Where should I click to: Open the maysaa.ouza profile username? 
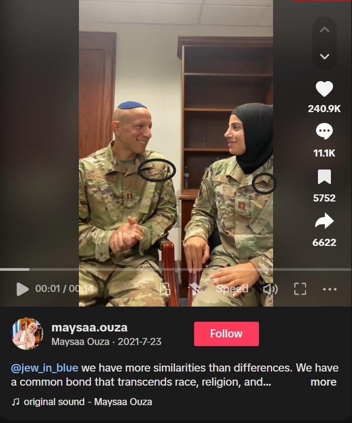(89, 328)
